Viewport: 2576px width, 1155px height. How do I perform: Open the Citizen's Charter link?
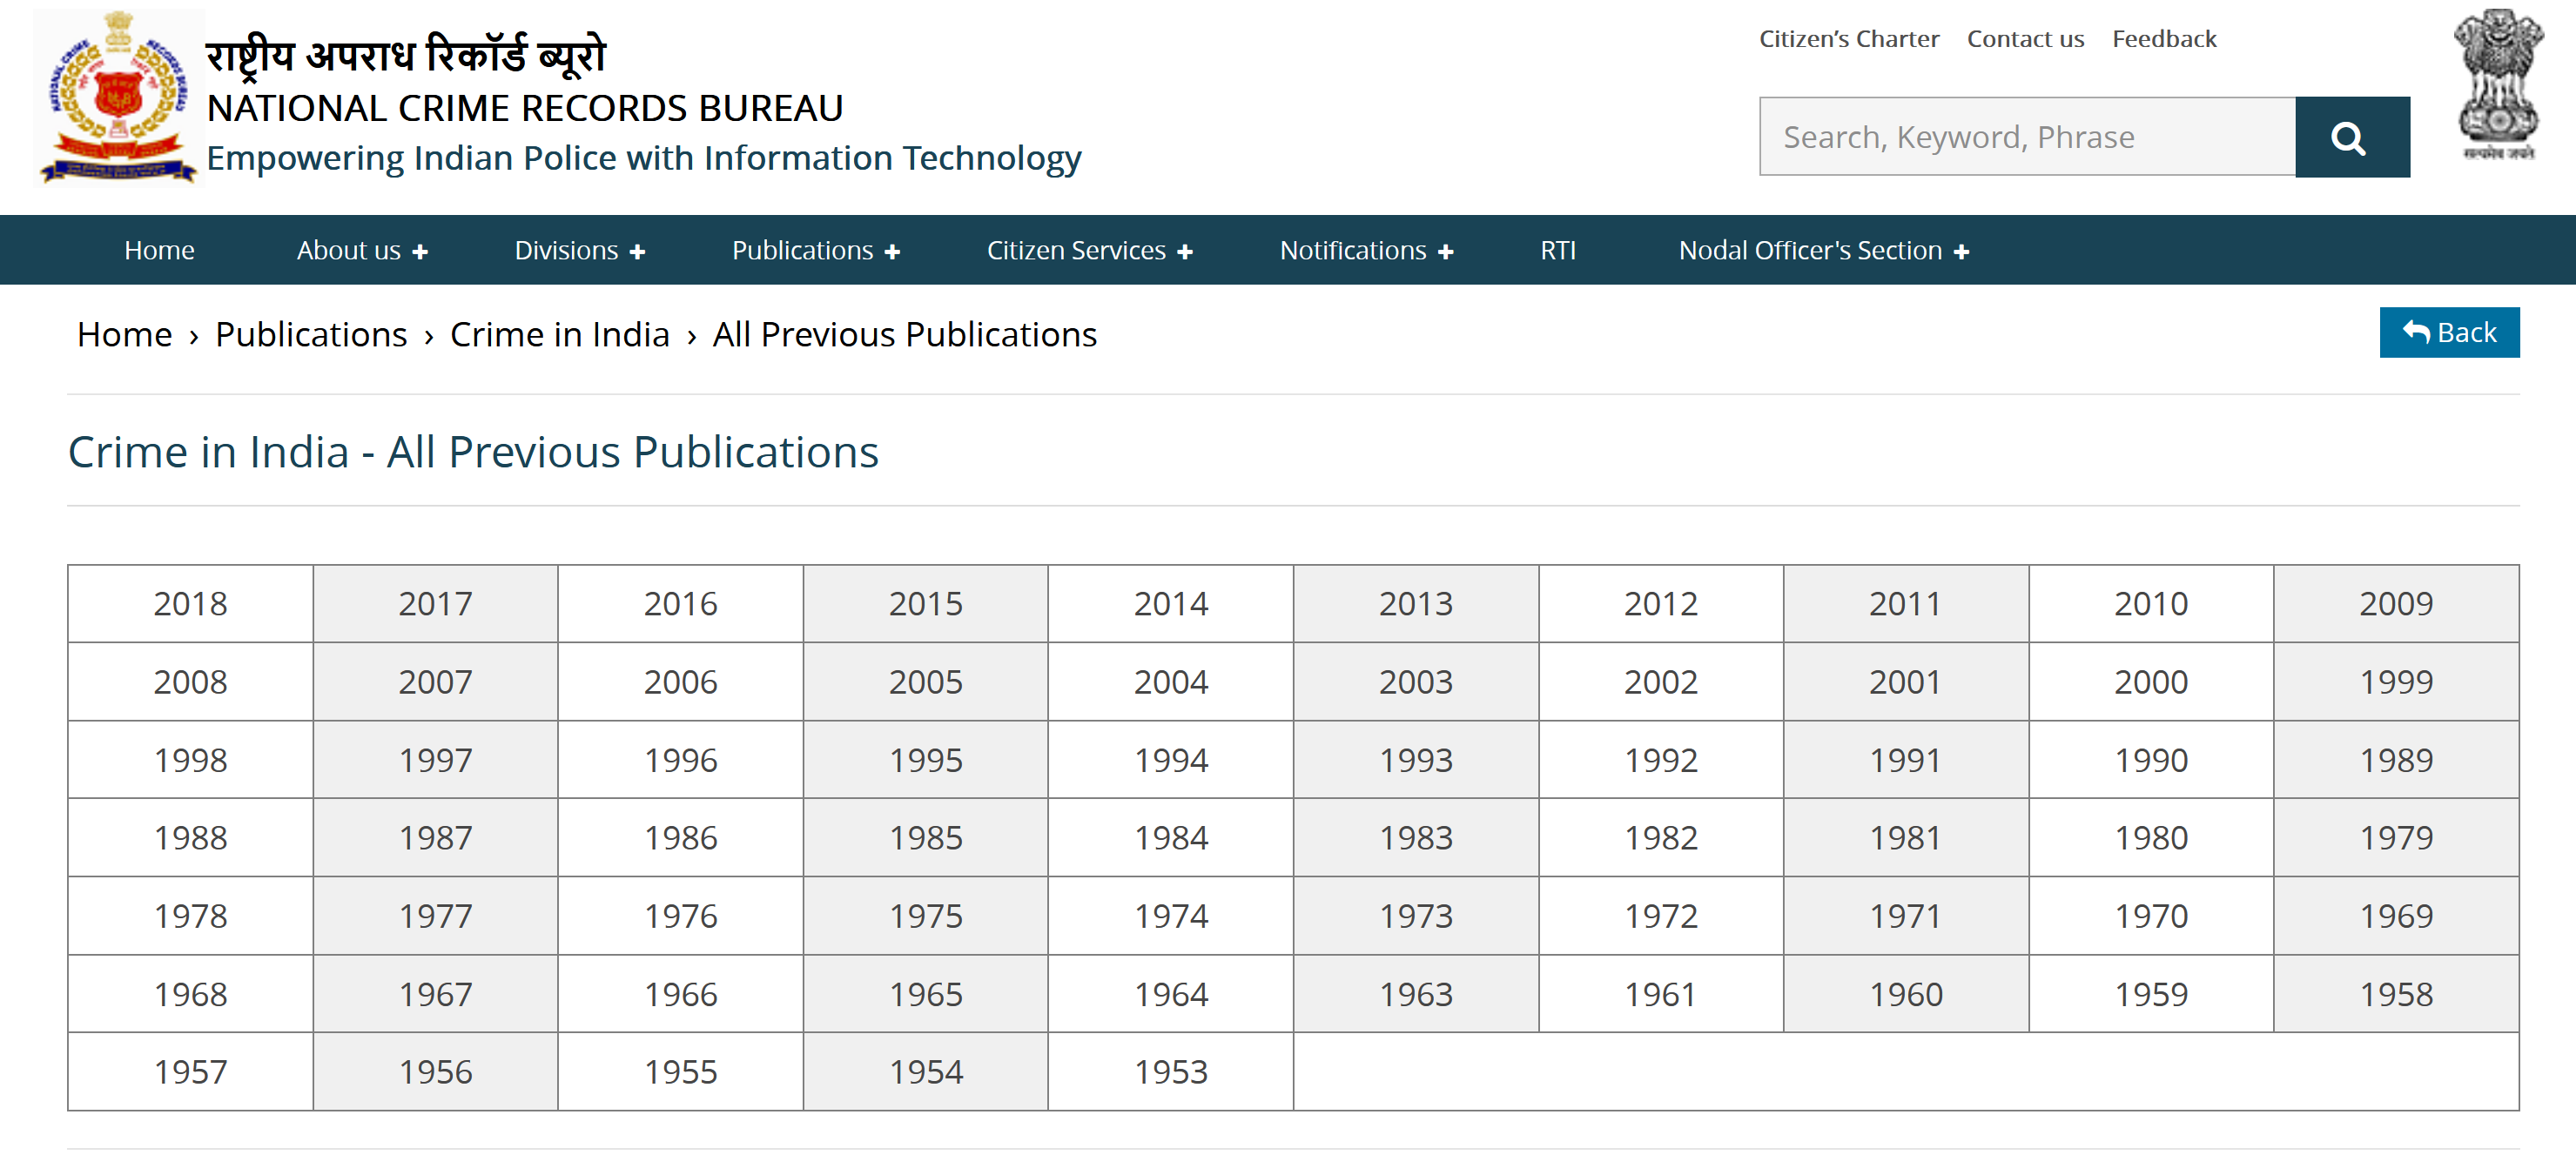pos(1848,39)
